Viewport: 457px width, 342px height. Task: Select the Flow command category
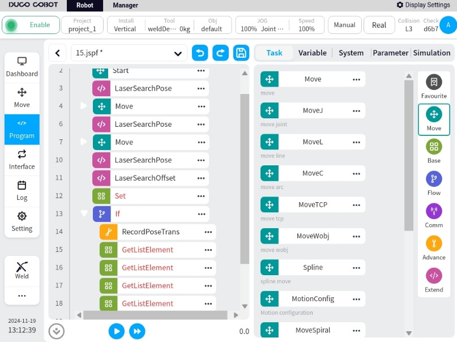coord(434,184)
